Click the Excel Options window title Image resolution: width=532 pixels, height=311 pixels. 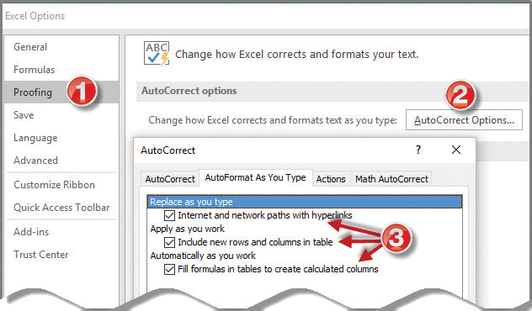point(35,16)
